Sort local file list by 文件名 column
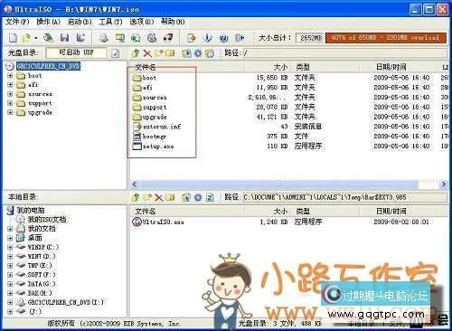This screenshot has height=331, width=452. tap(146, 212)
